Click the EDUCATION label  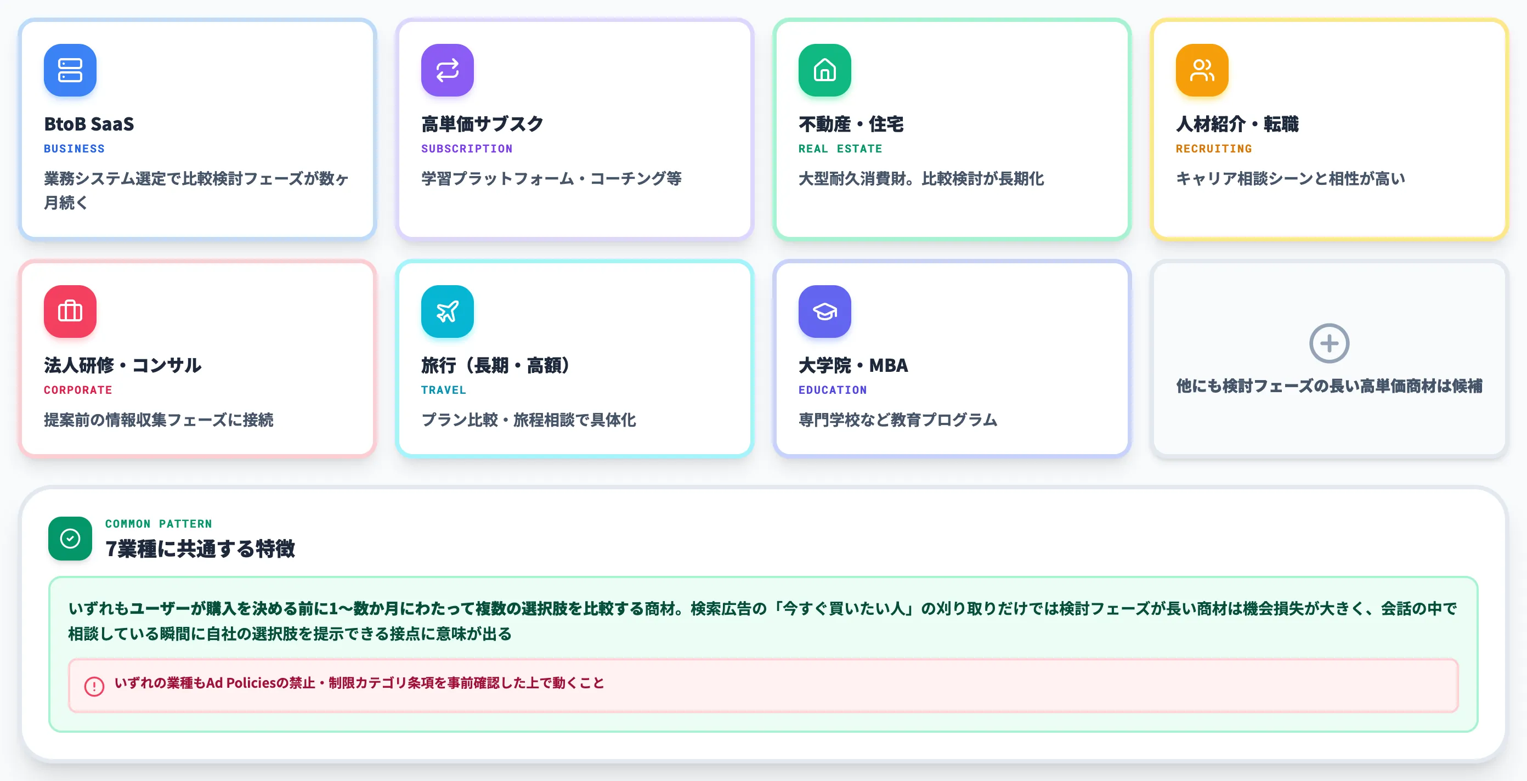[832, 390]
